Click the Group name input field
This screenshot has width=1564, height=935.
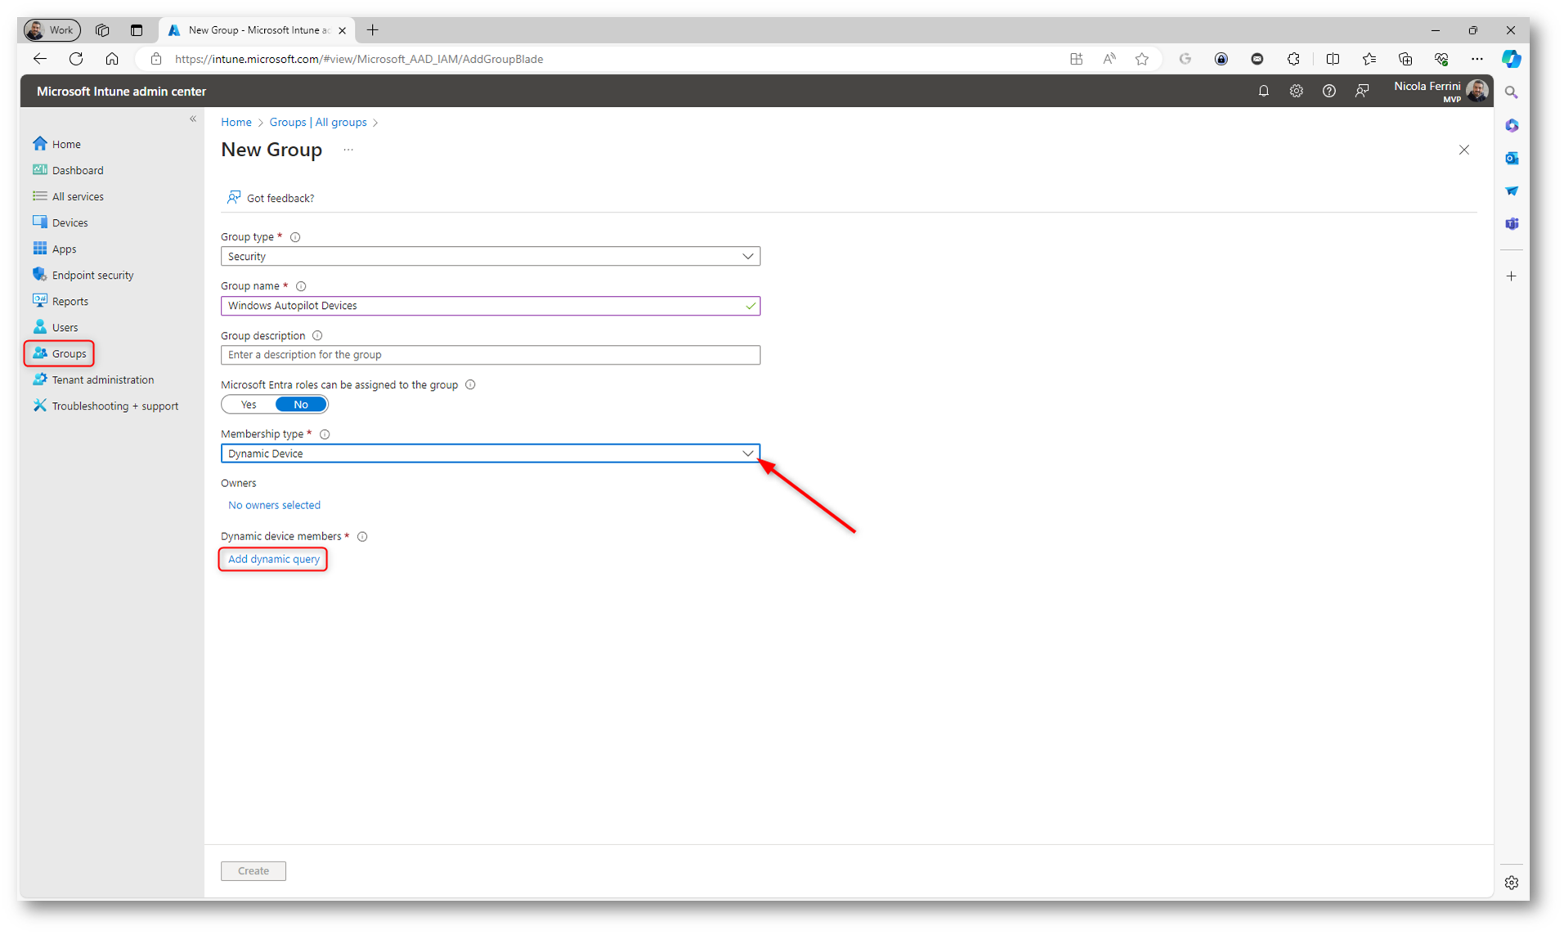(490, 306)
